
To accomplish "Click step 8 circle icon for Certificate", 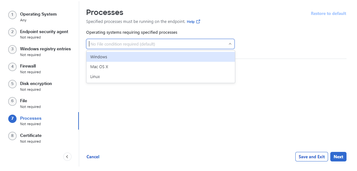I will coord(12,136).
